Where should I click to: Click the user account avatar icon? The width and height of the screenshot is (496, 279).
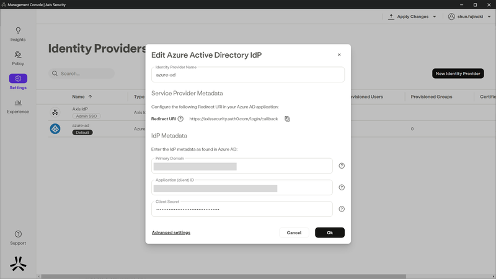[x=451, y=17]
